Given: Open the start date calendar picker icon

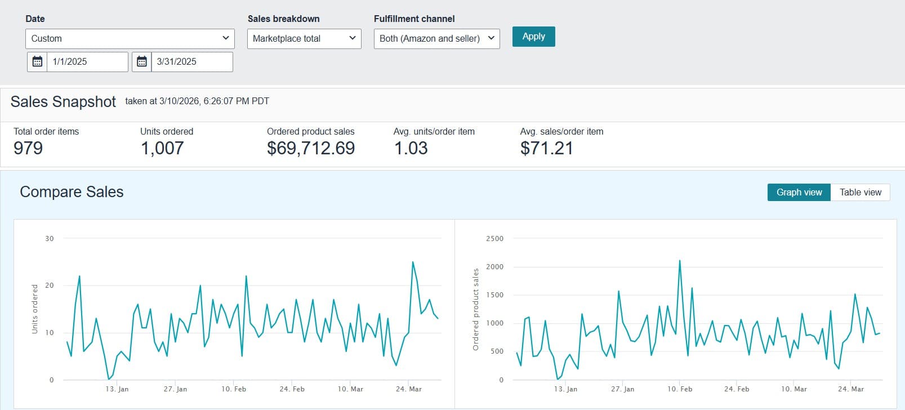Looking at the screenshot, I should pyautogui.click(x=37, y=62).
